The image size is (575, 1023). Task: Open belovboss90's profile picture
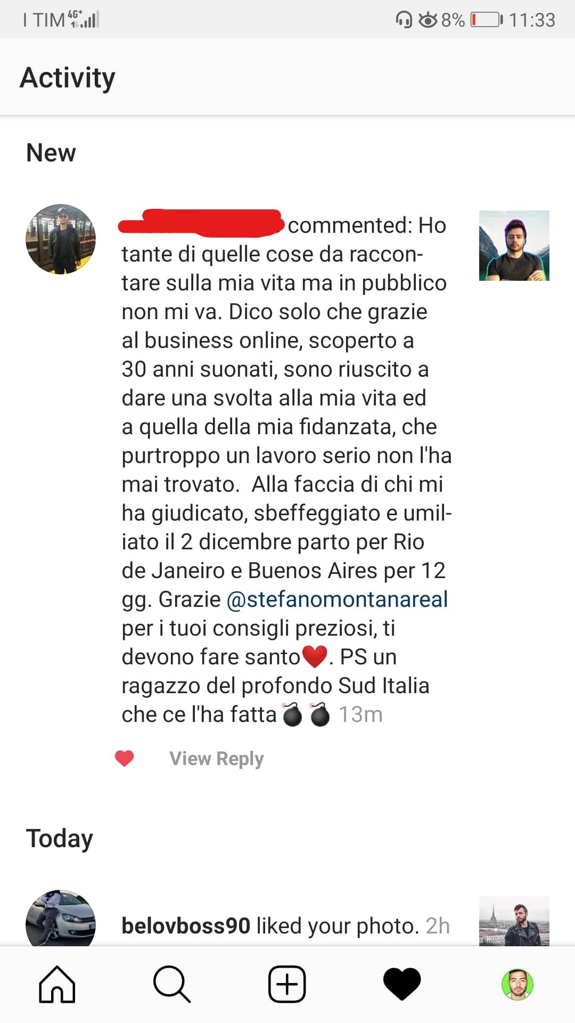[x=61, y=918]
